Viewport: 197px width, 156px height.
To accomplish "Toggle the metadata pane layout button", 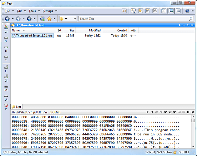I will 178,11.
